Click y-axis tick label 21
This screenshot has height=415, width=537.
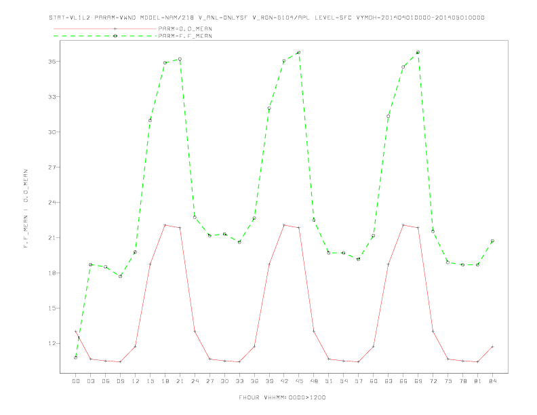click(52, 238)
